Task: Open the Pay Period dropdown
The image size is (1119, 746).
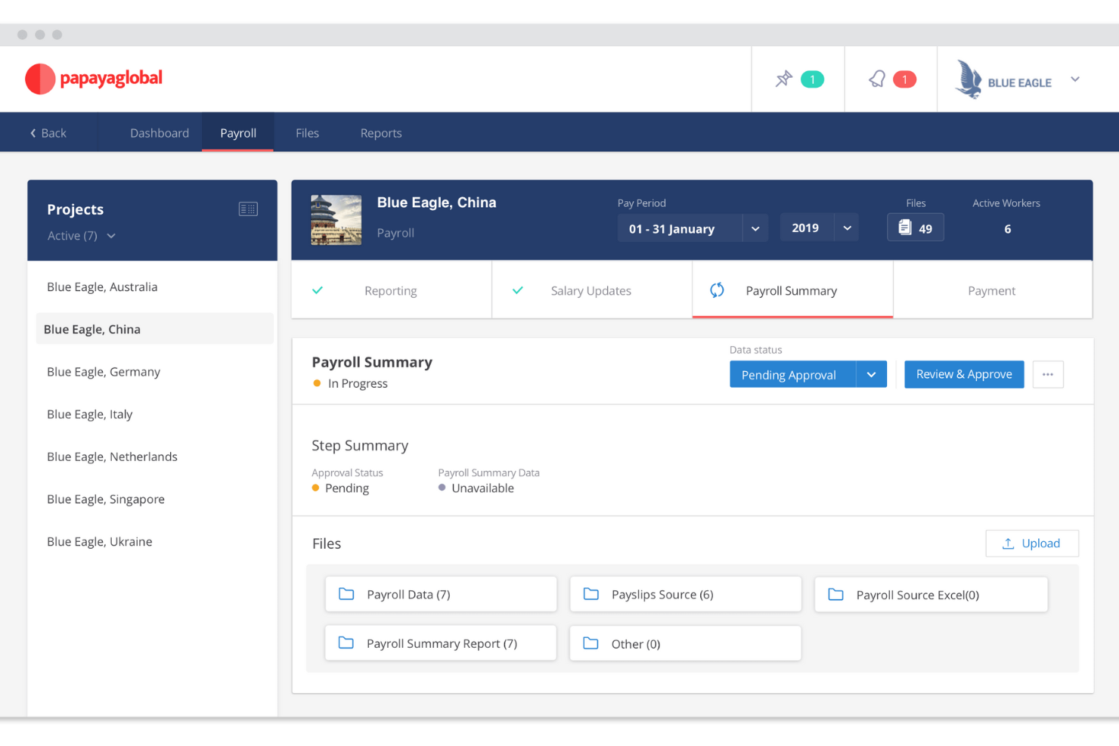Action: click(x=755, y=228)
